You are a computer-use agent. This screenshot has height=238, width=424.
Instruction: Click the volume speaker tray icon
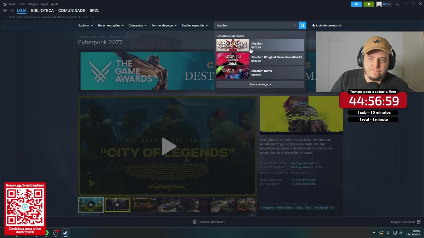(x=400, y=233)
